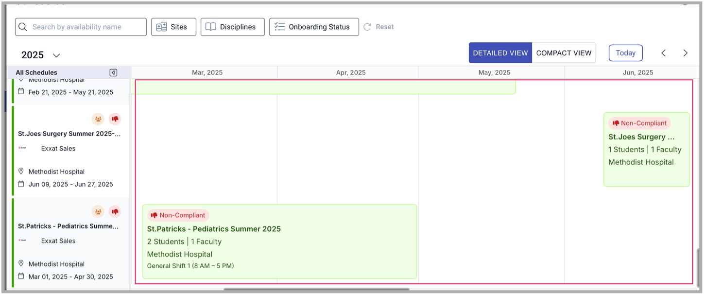Click the Reset refresh icon
705x294 pixels.
(x=368, y=27)
